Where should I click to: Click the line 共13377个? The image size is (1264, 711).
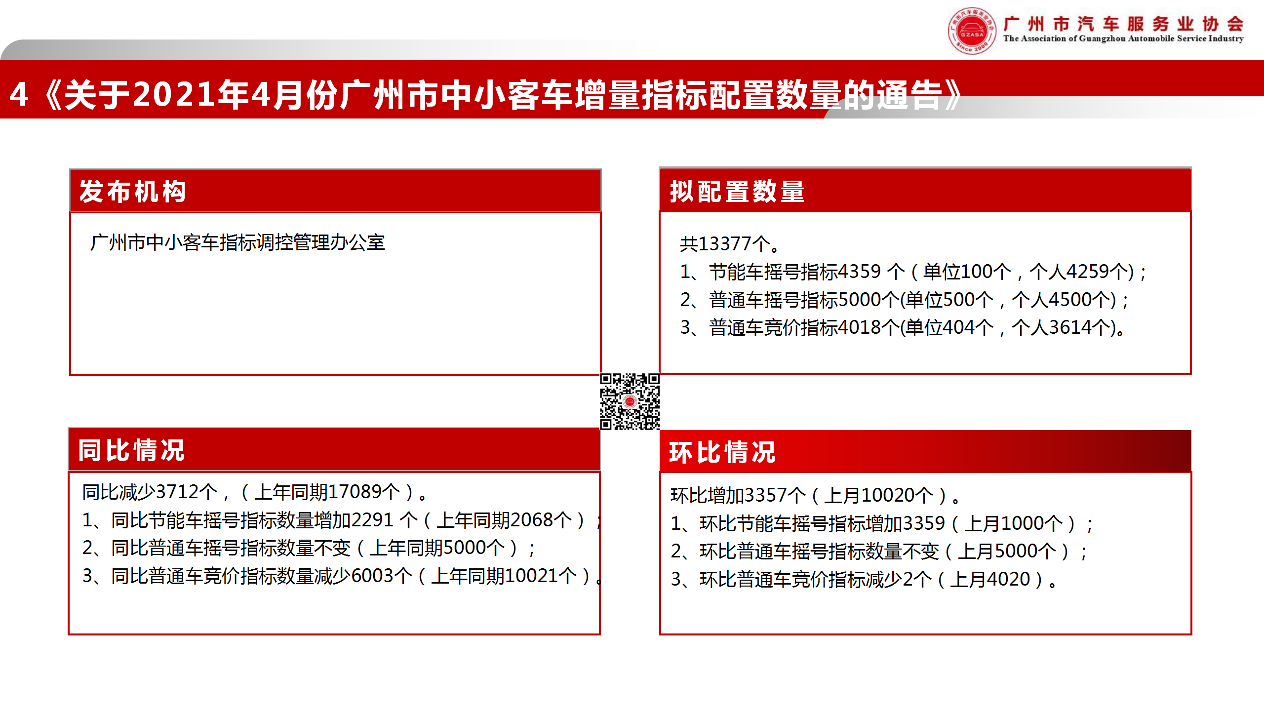click(730, 244)
